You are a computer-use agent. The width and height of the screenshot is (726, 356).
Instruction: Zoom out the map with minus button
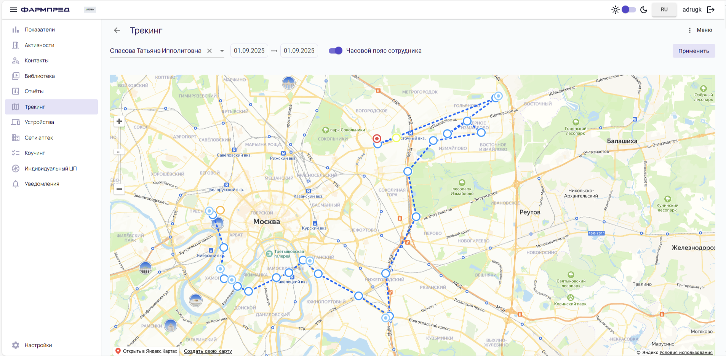[x=119, y=189]
